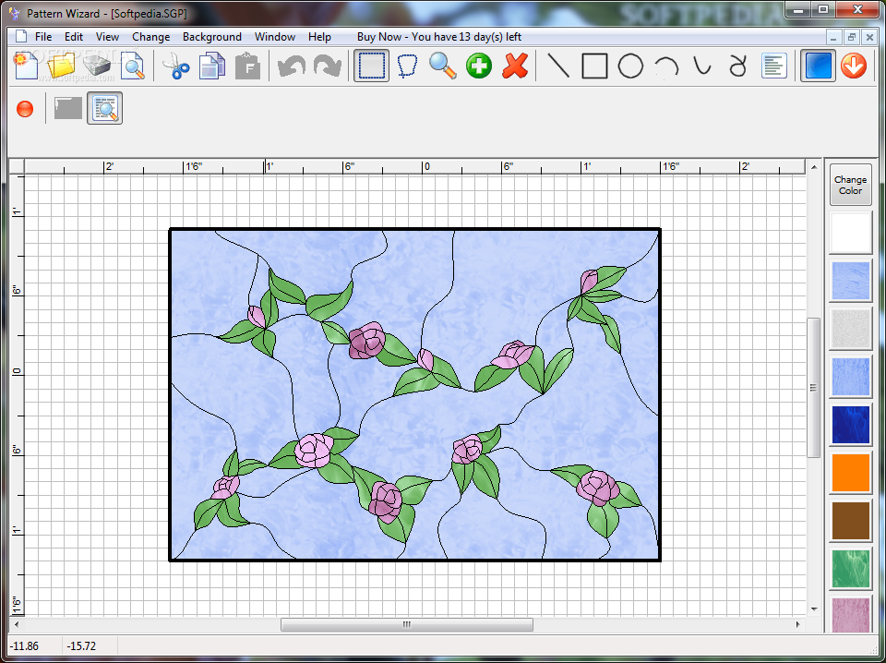Open the Change menu

(x=150, y=37)
